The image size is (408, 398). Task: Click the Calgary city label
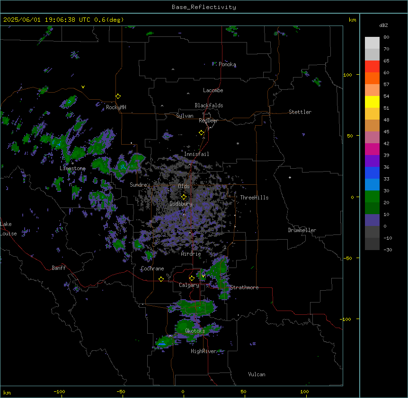tap(189, 285)
